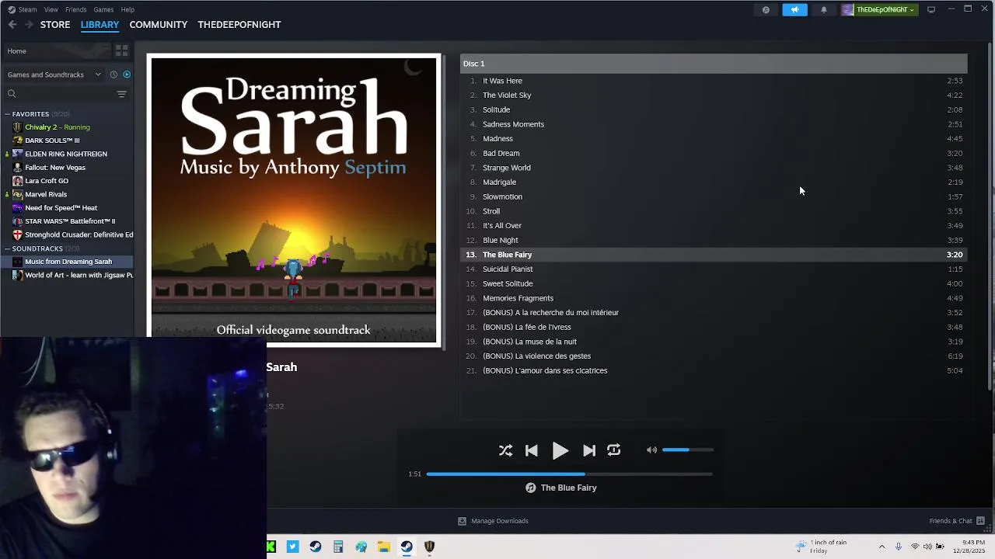This screenshot has height=559, width=995.
Task: Play the paused track
Action: 560,450
